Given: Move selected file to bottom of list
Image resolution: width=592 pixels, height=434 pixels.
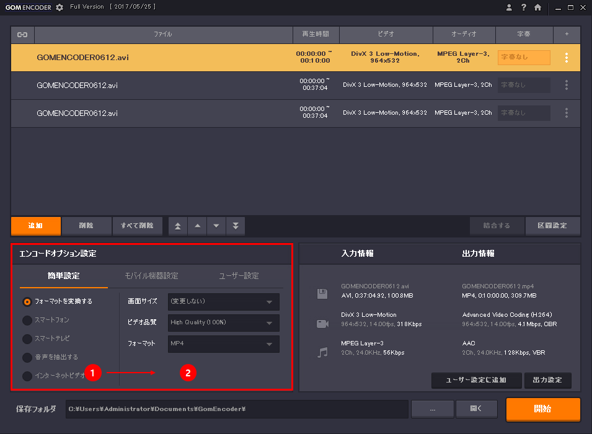Looking at the screenshot, I should point(236,226).
